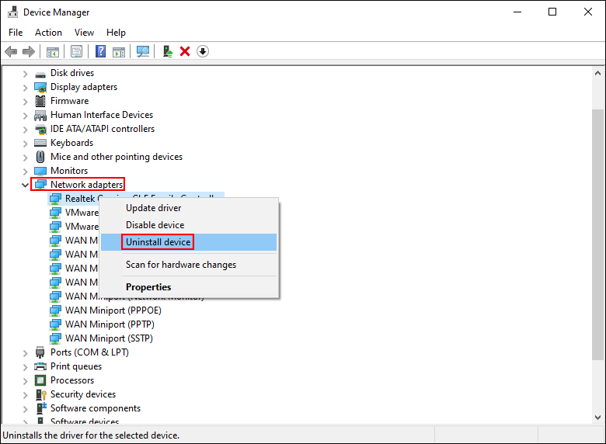Click the Ports (COM & LPT) icon
This screenshot has height=444, width=606.
tap(40, 352)
